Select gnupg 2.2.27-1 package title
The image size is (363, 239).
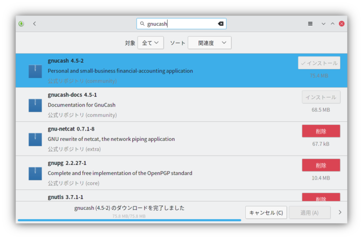click(67, 163)
